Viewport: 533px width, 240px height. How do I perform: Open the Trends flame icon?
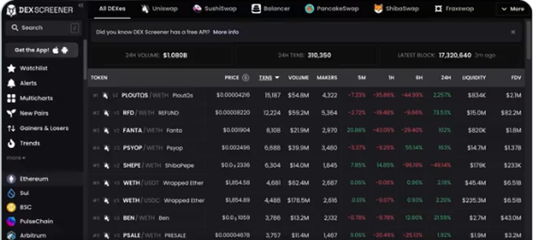pos(11,143)
